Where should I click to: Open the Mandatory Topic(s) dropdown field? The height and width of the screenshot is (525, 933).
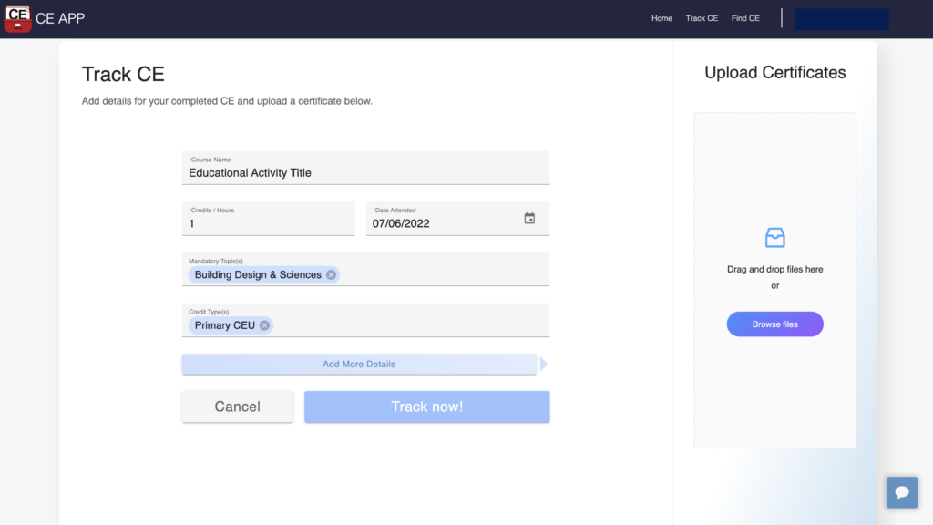pos(365,270)
